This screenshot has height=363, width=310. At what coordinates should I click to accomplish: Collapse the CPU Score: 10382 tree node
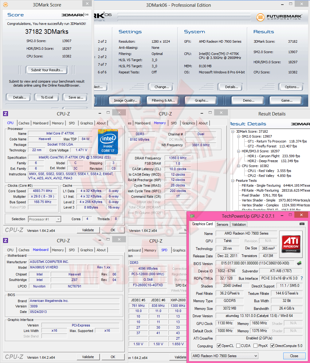click(x=238, y=166)
